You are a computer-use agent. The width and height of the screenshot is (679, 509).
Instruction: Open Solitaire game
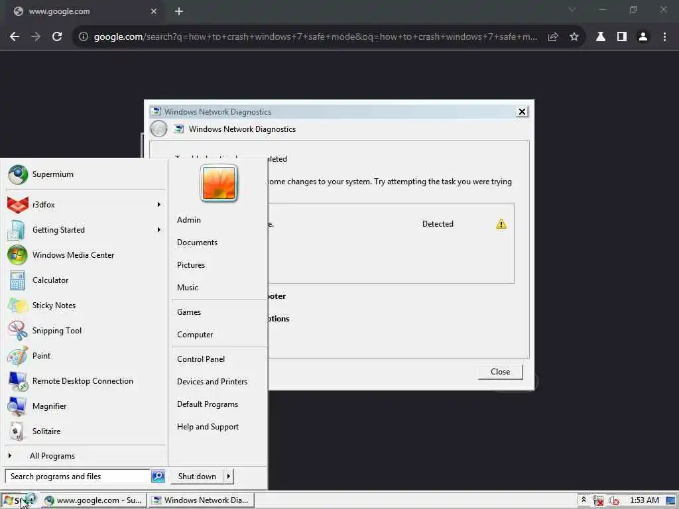[85, 431]
